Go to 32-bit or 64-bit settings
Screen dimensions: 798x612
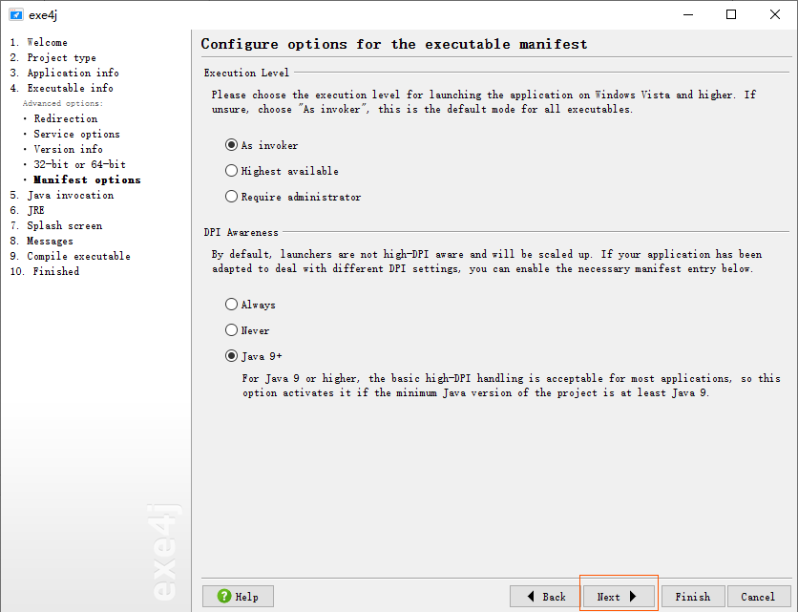click(x=79, y=164)
